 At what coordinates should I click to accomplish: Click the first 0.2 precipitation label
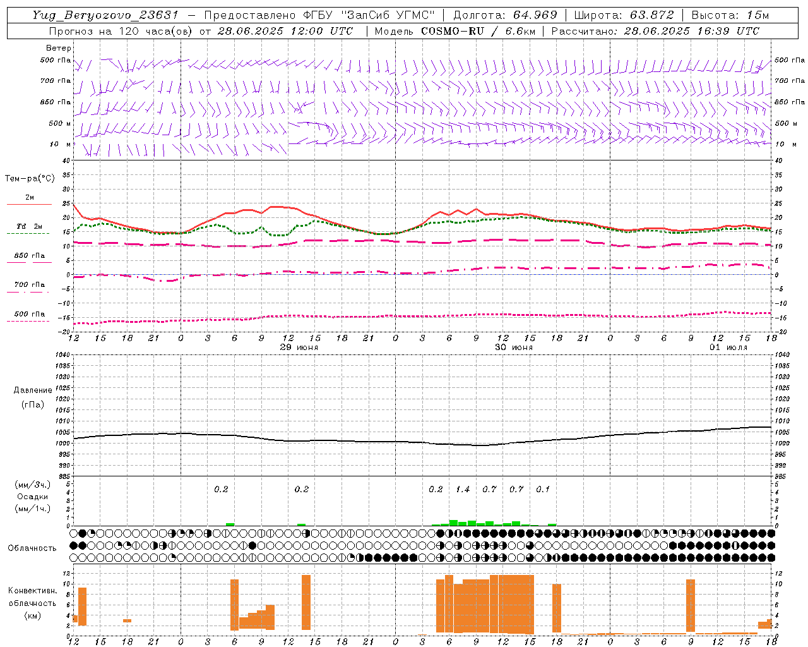coord(221,489)
